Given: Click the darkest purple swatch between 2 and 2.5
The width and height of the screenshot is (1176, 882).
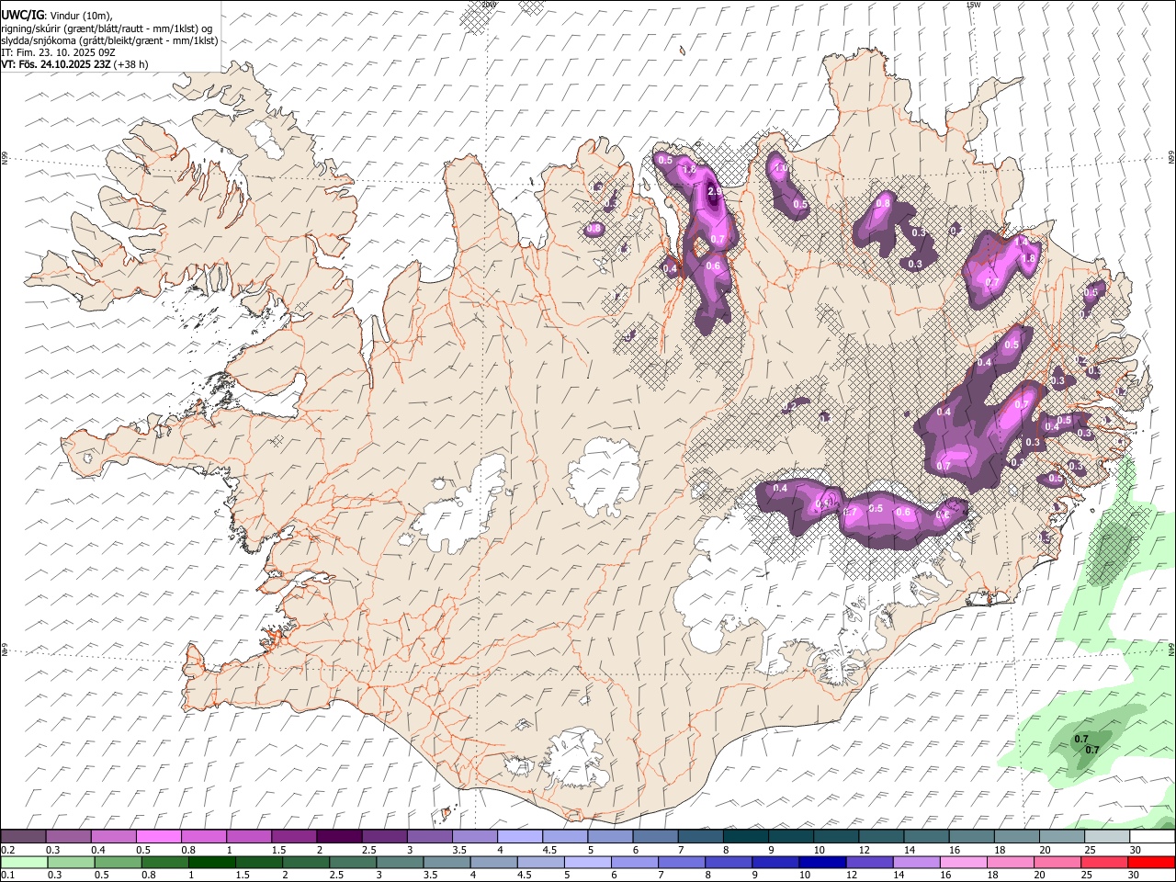Looking at the screenshot, I should 338,836.
